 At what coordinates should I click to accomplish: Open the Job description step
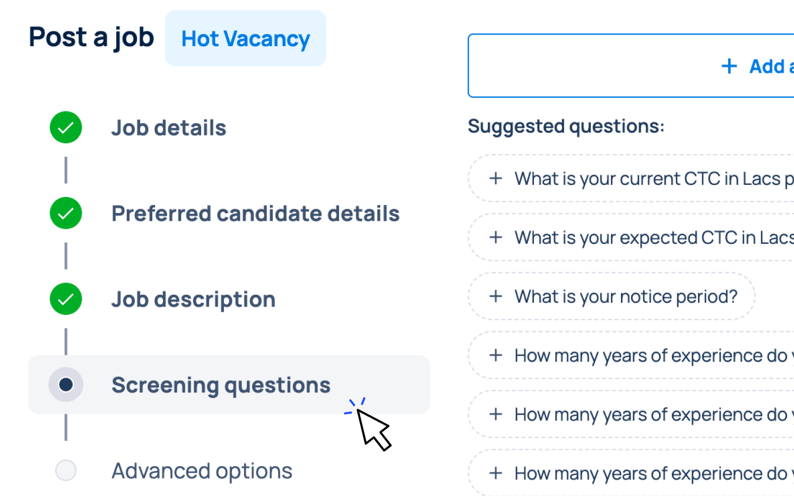tap(193, 300)
